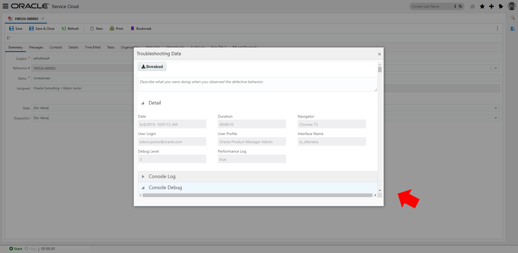Click the dialog vertical scrollbar thumb
This screenshot has height=253, width=518.
380,69
